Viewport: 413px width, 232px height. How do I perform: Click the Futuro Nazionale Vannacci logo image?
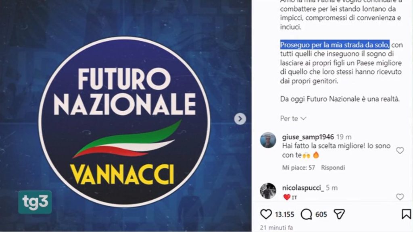(124, 122)
